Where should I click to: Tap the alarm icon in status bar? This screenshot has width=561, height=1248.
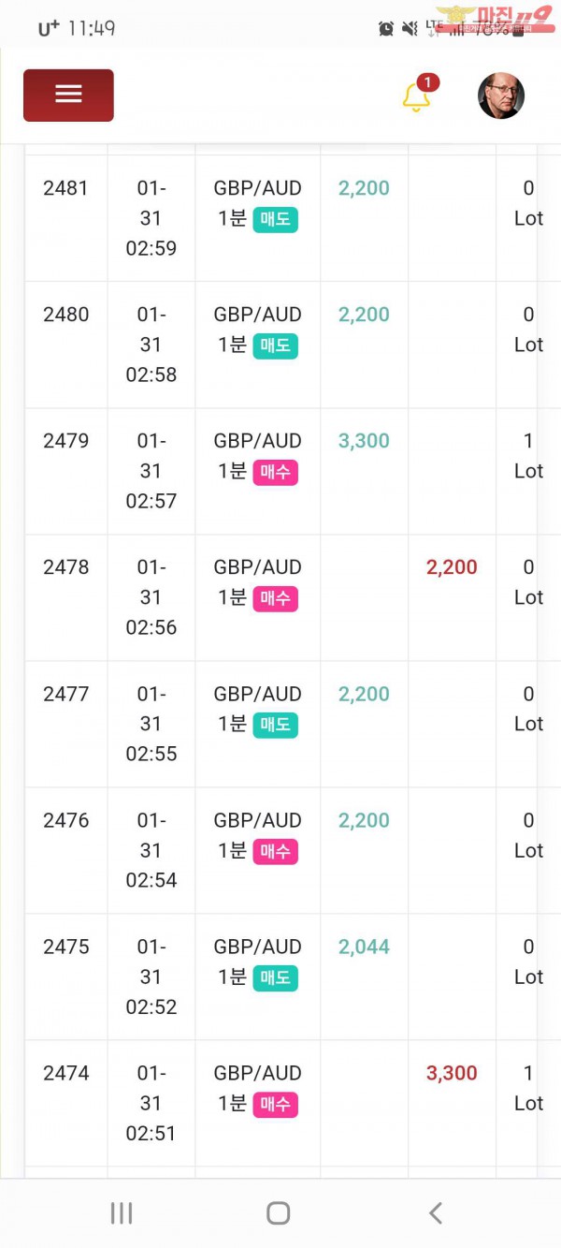click(386, 28)
